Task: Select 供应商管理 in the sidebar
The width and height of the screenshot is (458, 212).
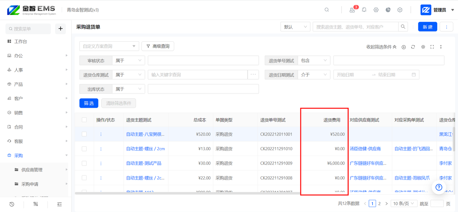Action: pyautogui.click(x=32, y=170)
